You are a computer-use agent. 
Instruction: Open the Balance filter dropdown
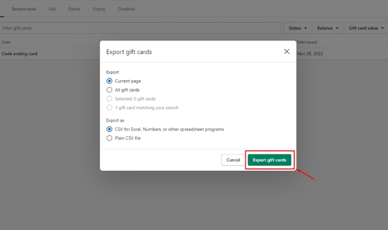click(328, 28)
